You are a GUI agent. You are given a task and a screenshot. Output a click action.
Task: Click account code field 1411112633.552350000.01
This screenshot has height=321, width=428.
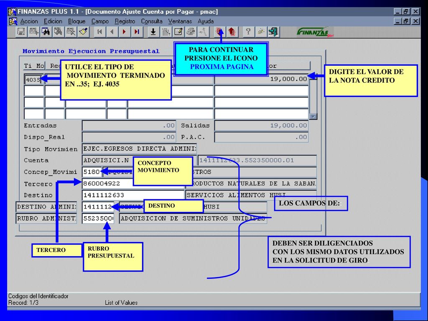coord(257,160)
